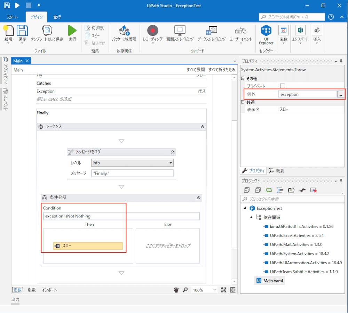The image size is (348, 313).
Task: Click すべて展開 expand all
Action: tap(196, 70)
